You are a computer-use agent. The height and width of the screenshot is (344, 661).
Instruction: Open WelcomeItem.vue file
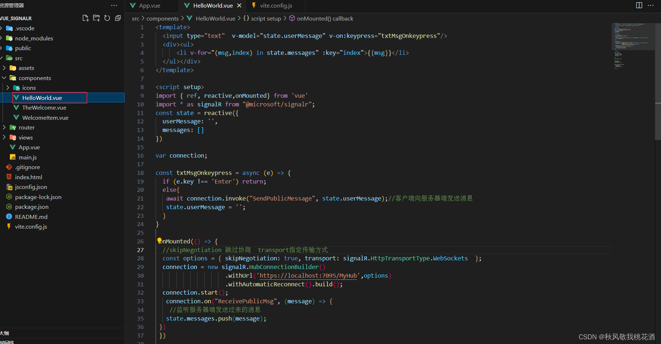(45, 118)
